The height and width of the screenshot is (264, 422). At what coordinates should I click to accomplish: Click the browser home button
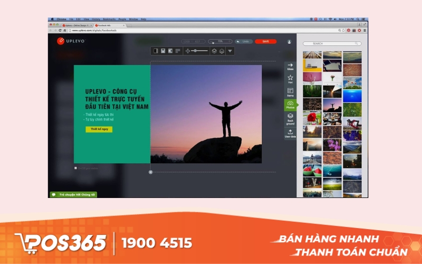click(x=64, y=31)
